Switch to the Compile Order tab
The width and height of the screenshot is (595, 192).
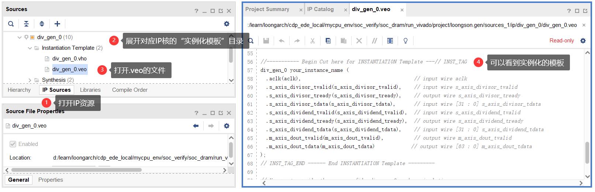tap(129, 90)
